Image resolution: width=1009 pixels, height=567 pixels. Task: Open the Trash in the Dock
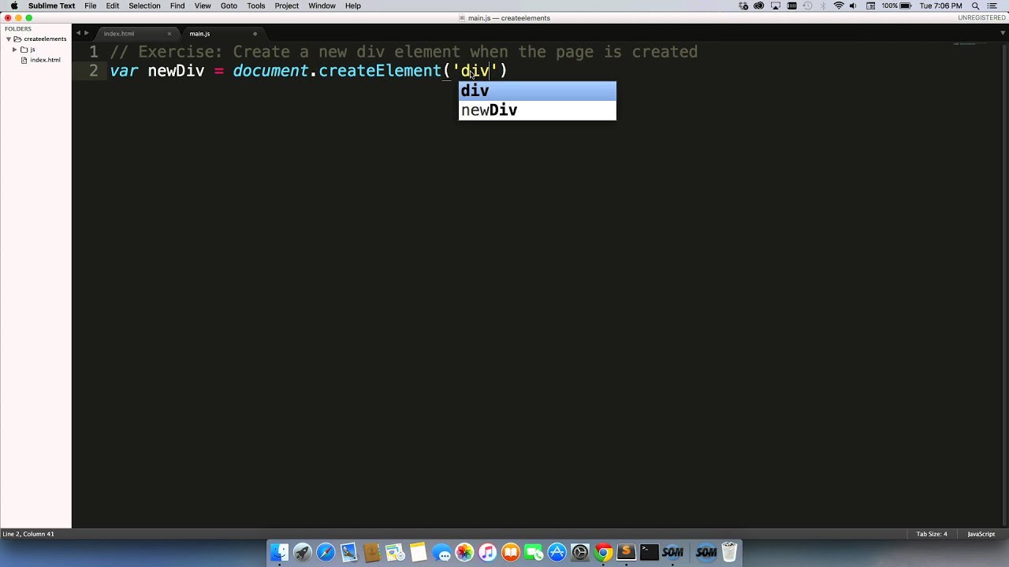pyautogui.click(x=729, y=553)
